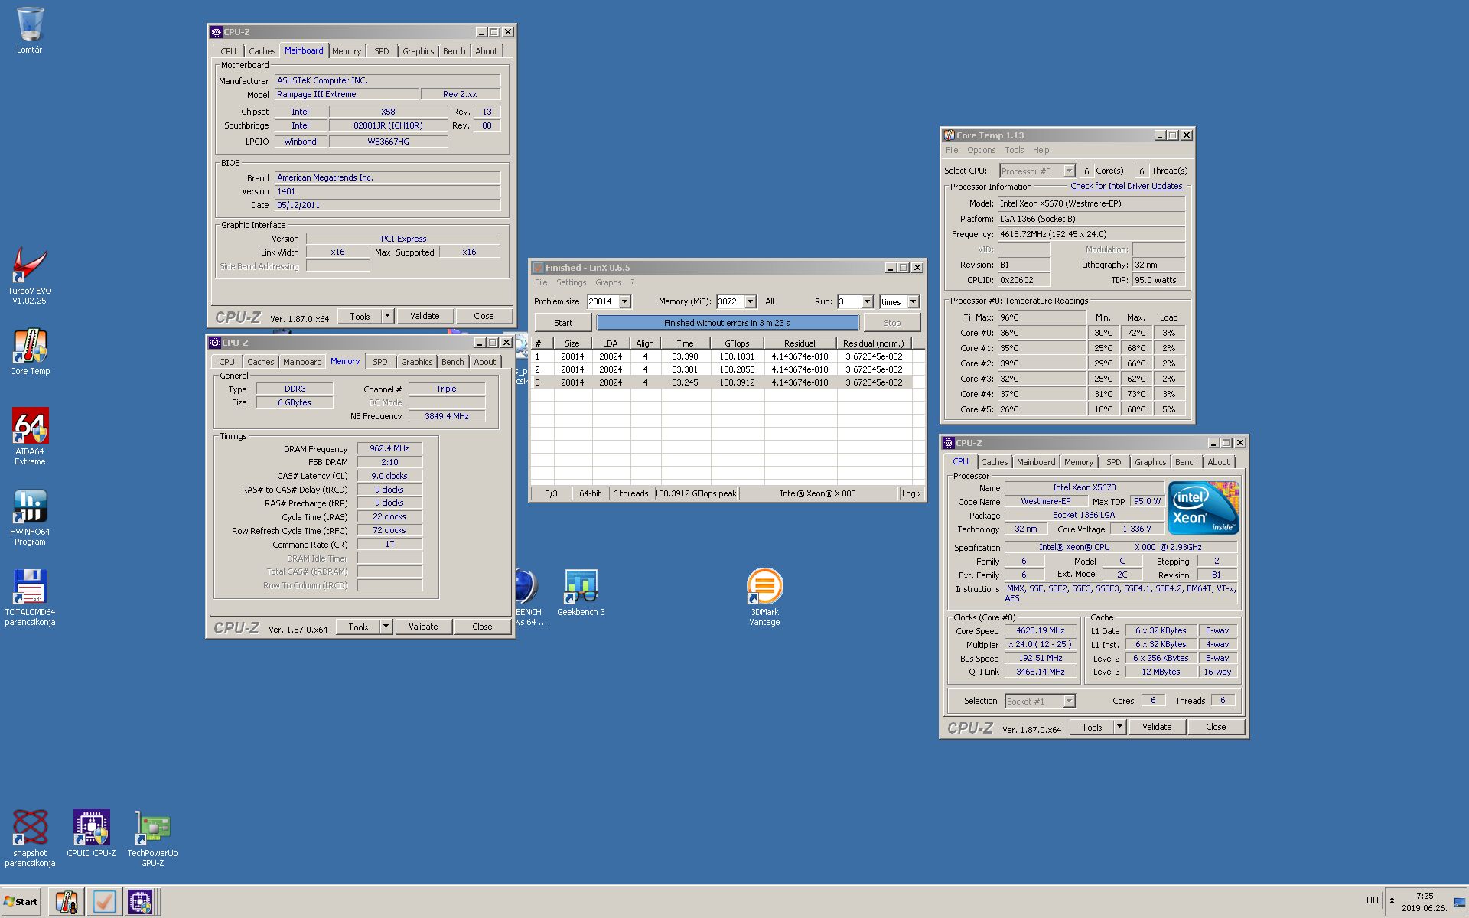Launch AIDA64 Extreme desktop icon
1469x918 pixels.
[29, 436]
